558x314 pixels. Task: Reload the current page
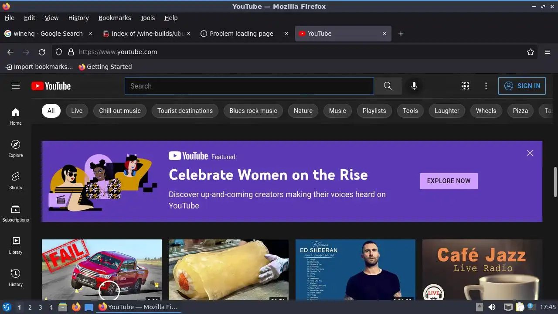(42, 52)
